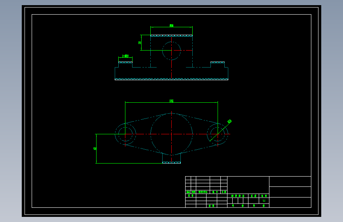Select the width dimension text above the front view block
The width and height of the screenshot is (343, 222).
click(172, 26)
